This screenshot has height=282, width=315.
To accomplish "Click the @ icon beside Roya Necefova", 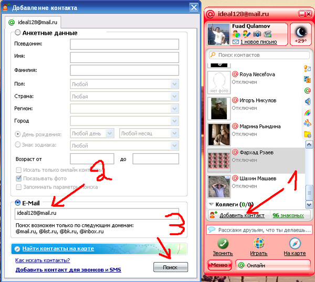I will coord(235,74).
